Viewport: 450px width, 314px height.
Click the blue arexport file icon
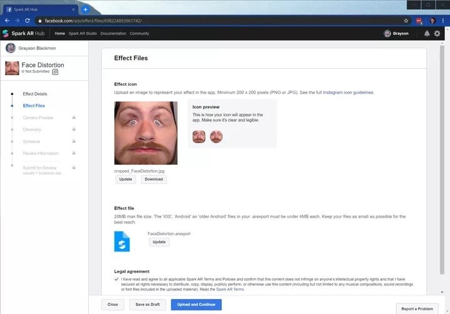tap(122, 241)
